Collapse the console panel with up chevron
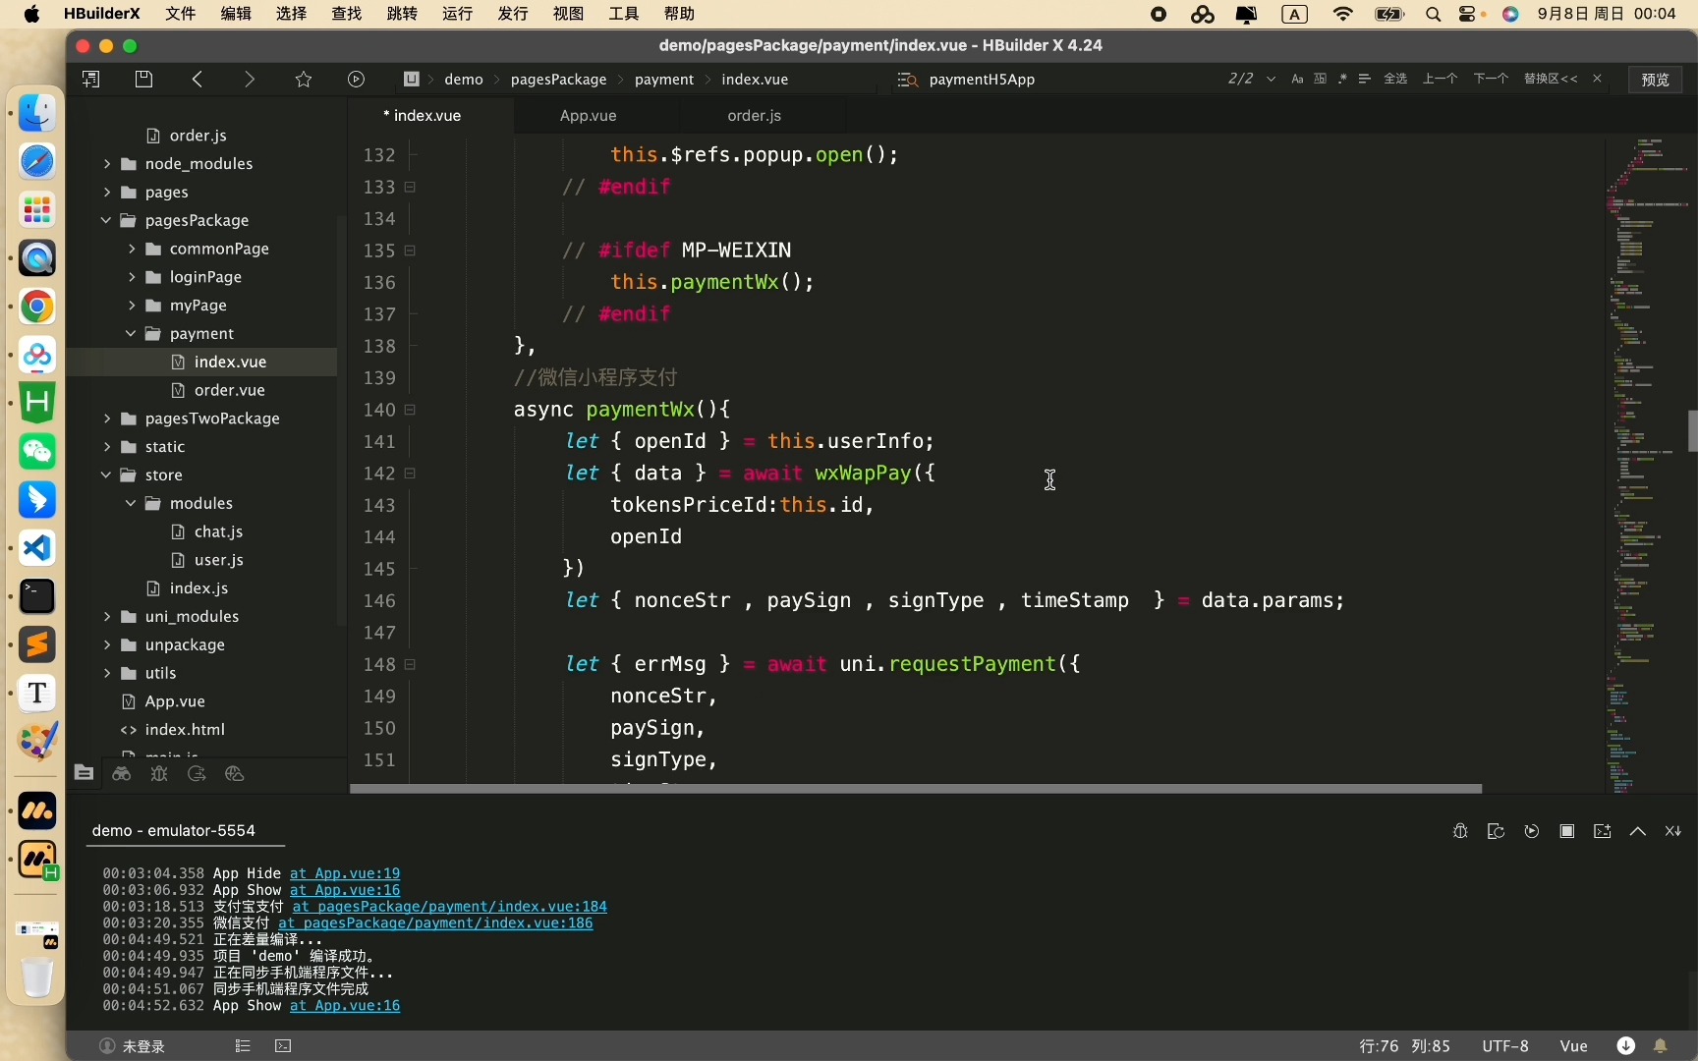Image resolution: width=1698 pixels, height=1061 pixels. click(x=1638, y=831)
